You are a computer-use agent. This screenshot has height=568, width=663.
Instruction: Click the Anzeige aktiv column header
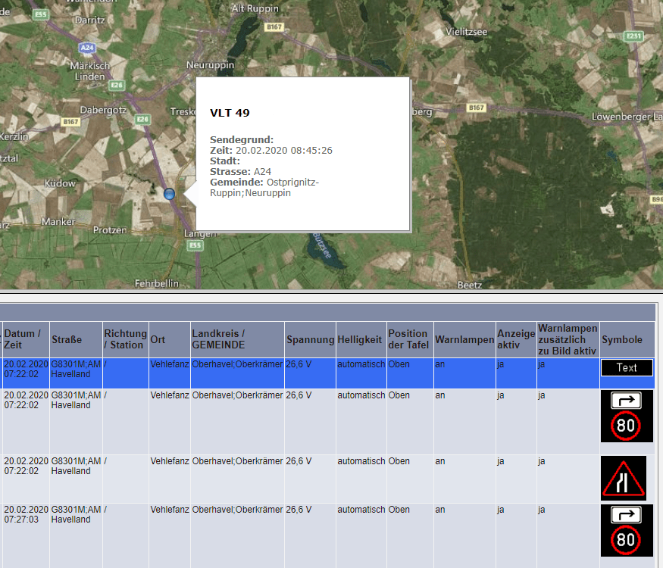coord(515,339)
